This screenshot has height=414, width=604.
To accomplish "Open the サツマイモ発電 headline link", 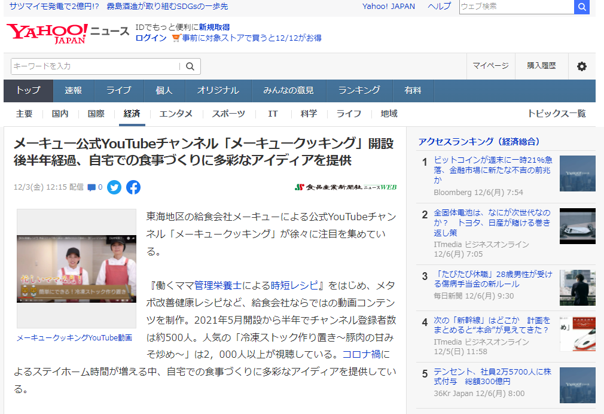I will click(118, 7).
